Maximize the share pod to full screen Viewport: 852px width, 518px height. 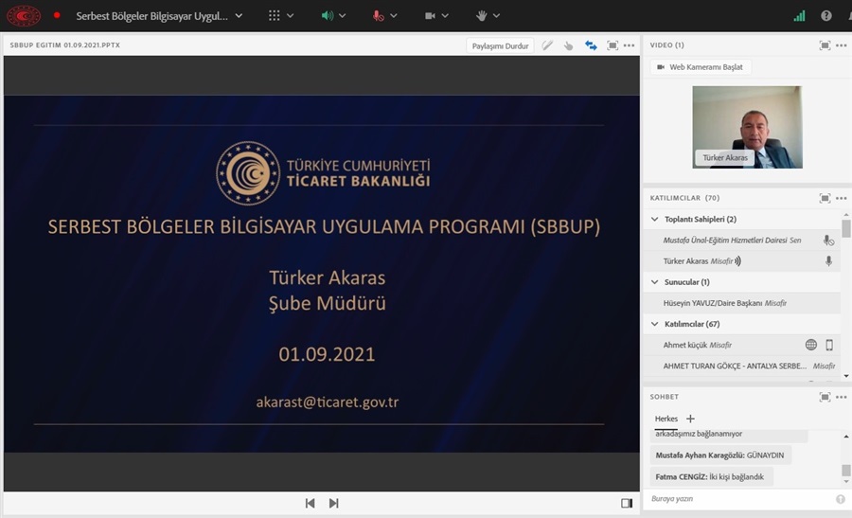[x=612, y=45]
